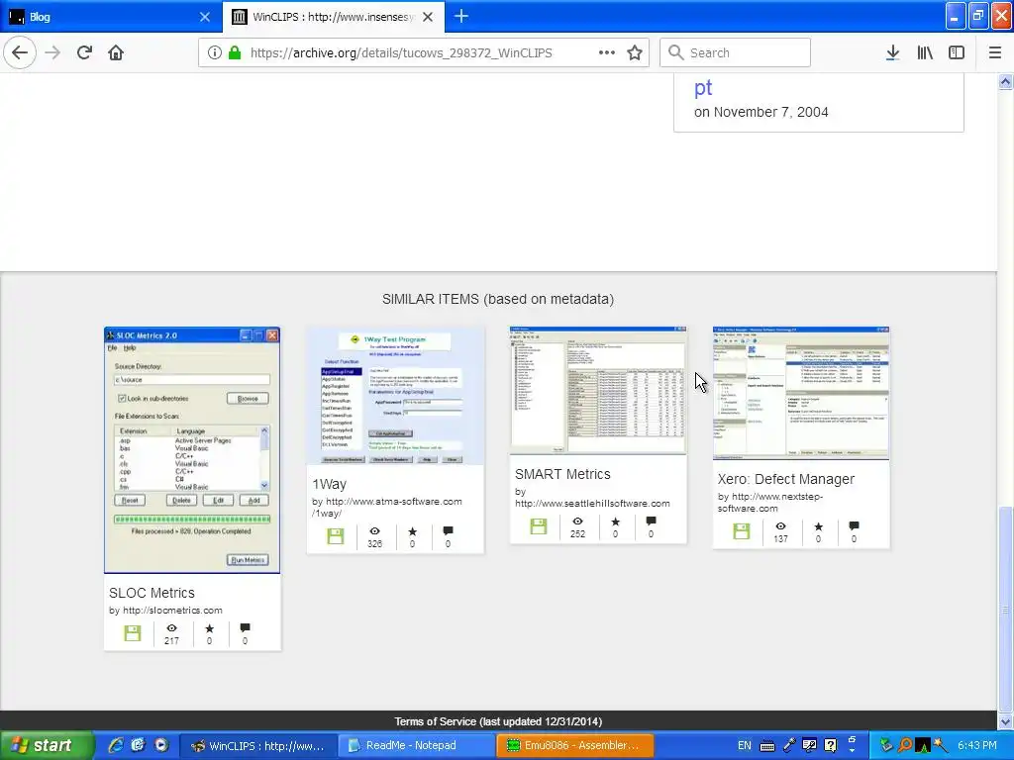Open the SLOC Metrics title link
The width and height of the screenshot is (1014, 760).
point(152,593)
